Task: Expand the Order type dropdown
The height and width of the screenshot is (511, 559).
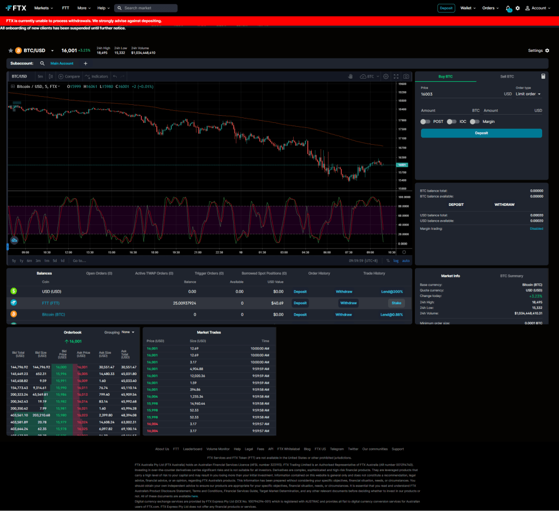Action: [528, 94]
